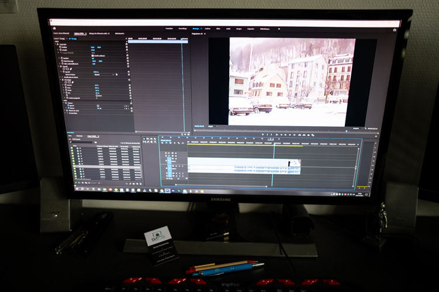The width and height of the screenshot is (439, 292).
Task: Toggle the Echelle uniforme checkbox
Action: (92, 55)
